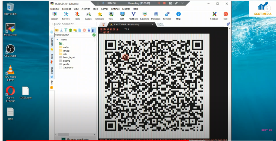Select the '..' parent directory entry

[x=62, y=43]
